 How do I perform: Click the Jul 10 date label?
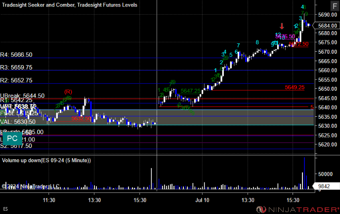(x=202, y=200)
